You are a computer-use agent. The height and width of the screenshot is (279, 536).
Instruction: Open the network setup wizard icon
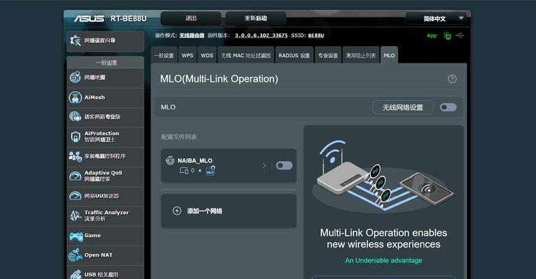tap(75, 40)
